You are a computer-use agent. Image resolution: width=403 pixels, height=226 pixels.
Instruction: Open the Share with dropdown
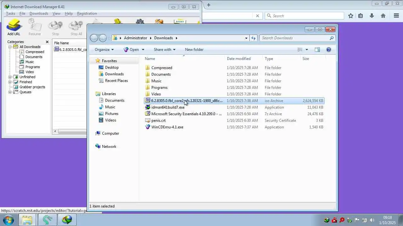tap(165, 50)
